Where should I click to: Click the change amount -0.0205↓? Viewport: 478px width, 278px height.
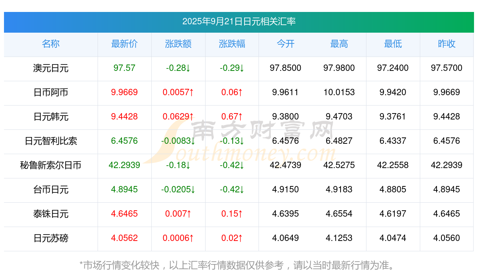[x=178, y=190]
